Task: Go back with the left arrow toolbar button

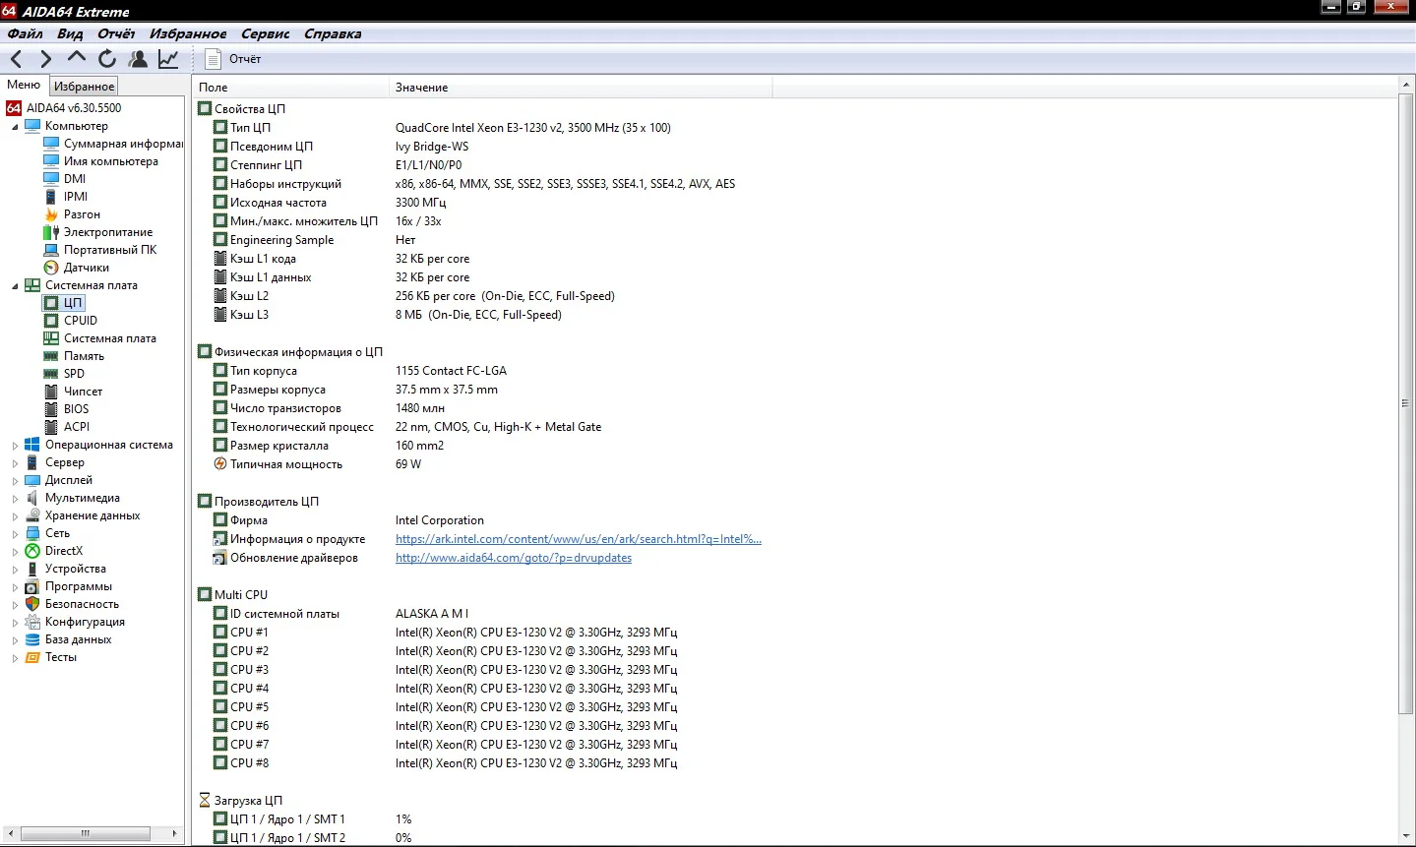Action: [17, 59]
